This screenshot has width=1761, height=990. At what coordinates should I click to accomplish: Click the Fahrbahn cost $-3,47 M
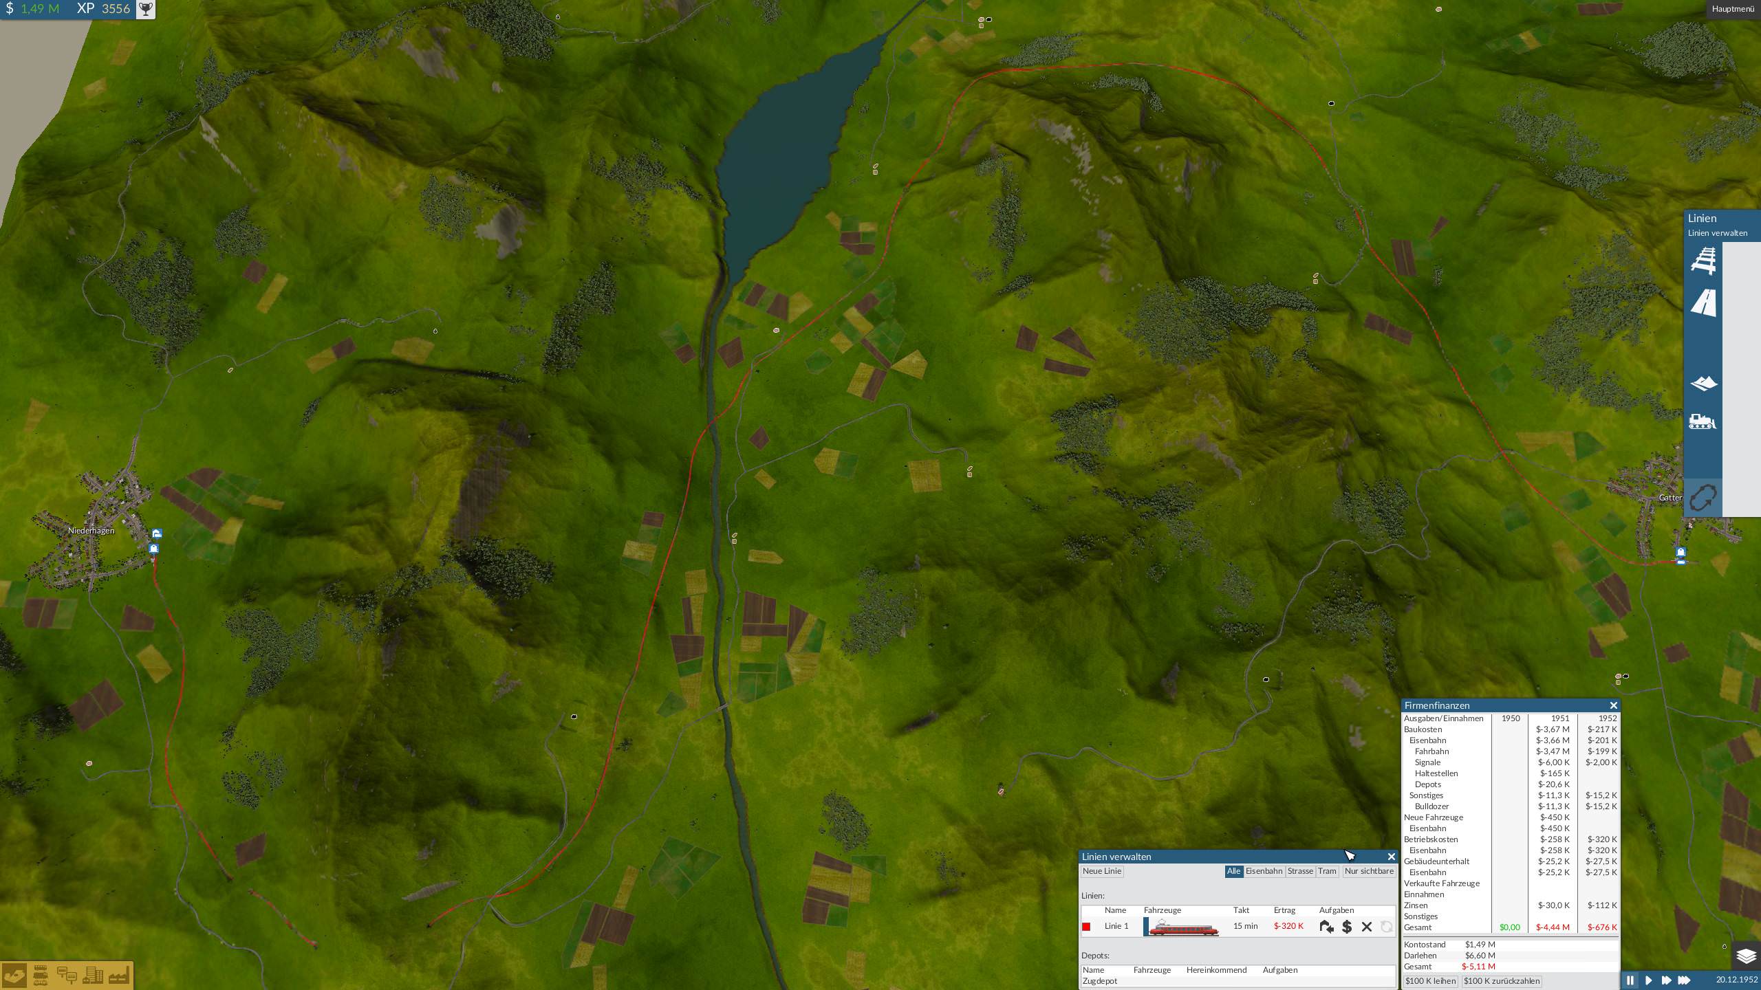(1554, 751)
